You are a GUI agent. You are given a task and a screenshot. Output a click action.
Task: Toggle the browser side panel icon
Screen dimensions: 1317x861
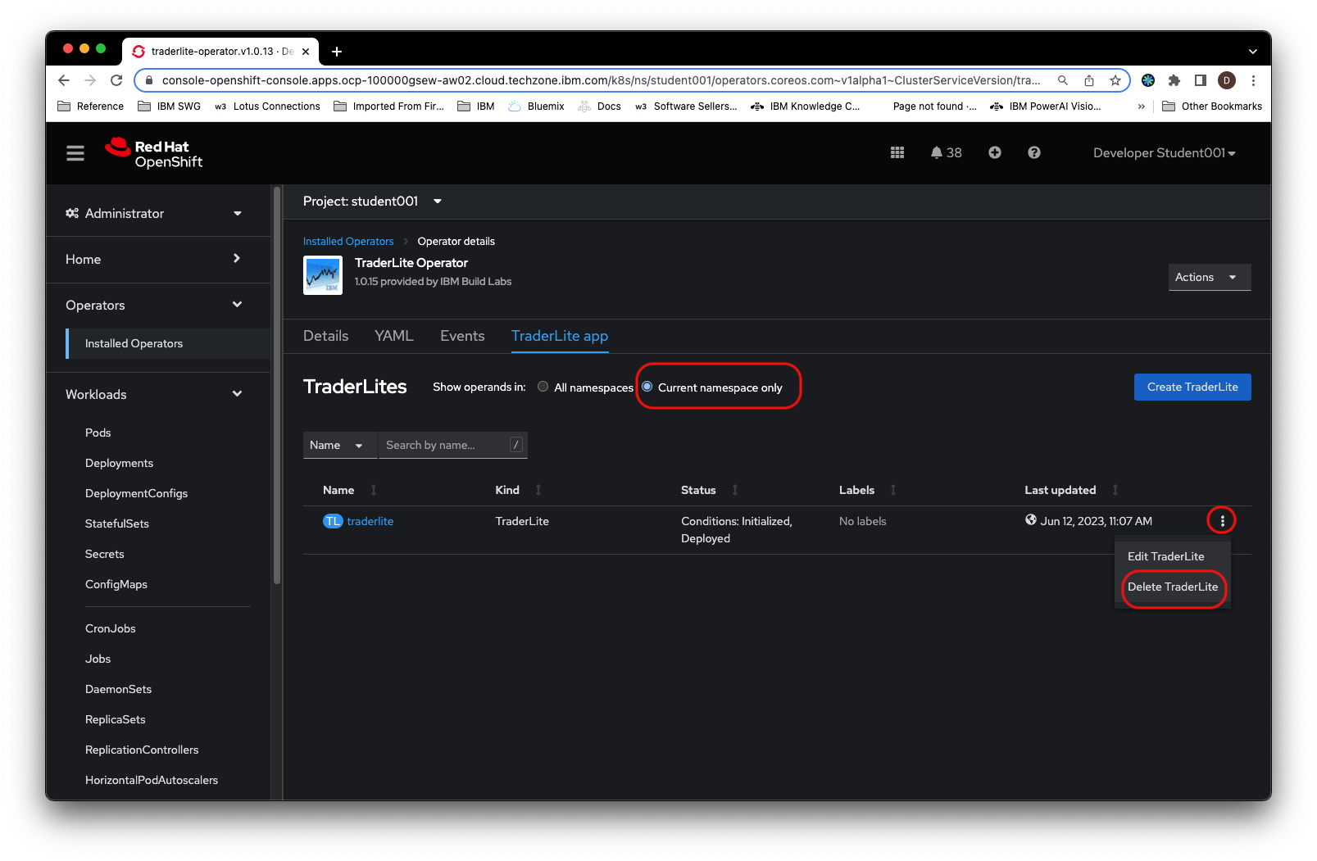coord(1201,80)
